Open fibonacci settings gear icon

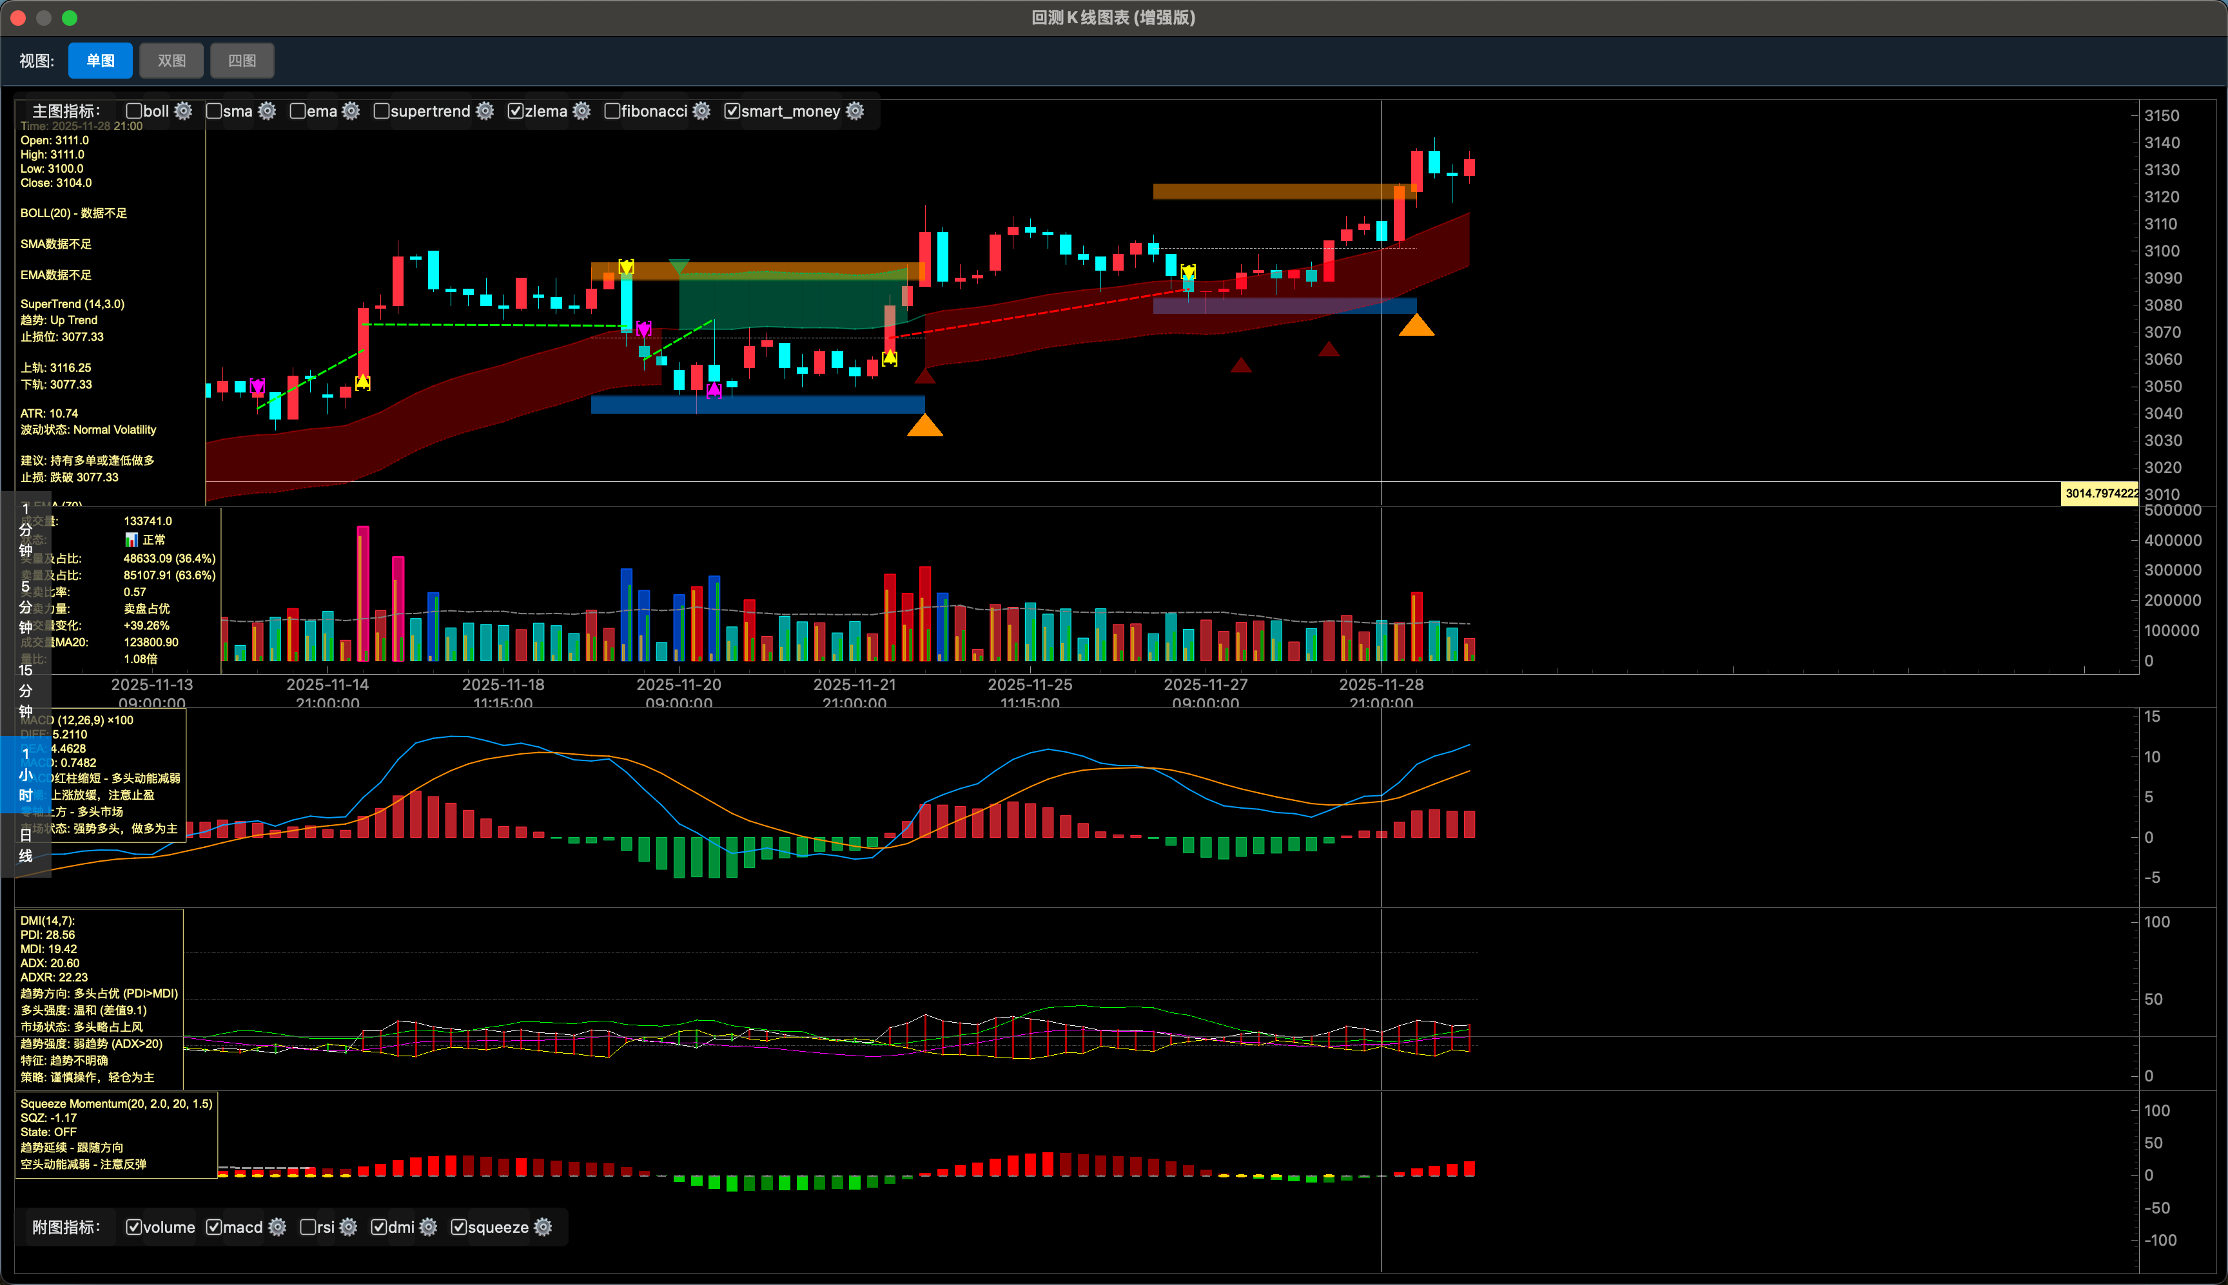pos(702,111)
